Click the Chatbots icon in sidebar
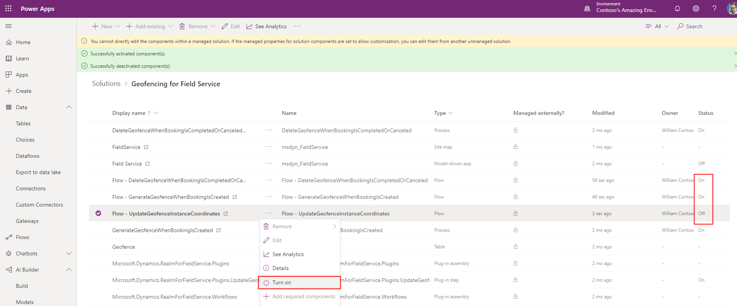This screenshot has width=737, height=306. coord(9,253)
